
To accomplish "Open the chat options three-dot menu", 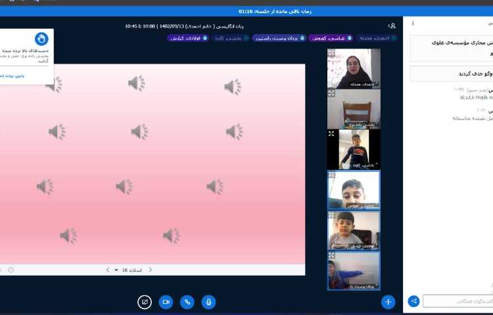I will click(413, 23).
